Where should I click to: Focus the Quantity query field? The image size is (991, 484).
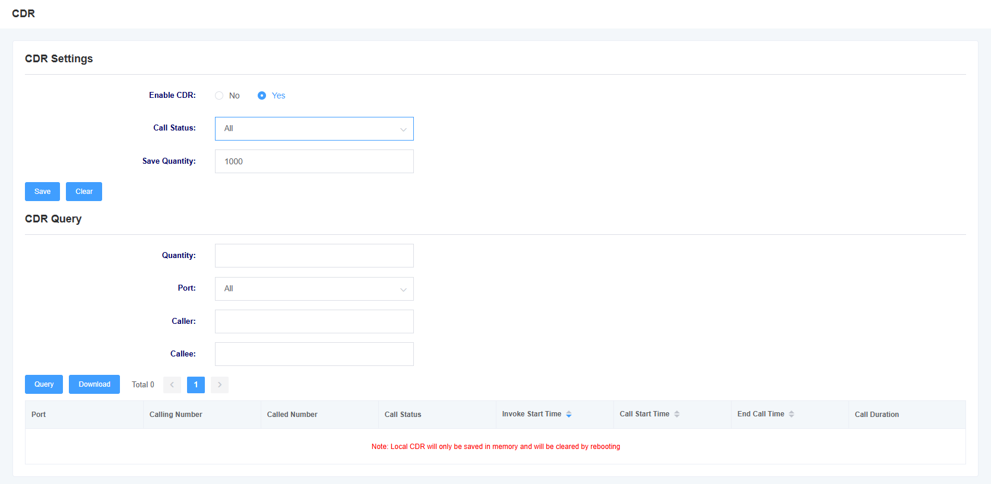314,256
